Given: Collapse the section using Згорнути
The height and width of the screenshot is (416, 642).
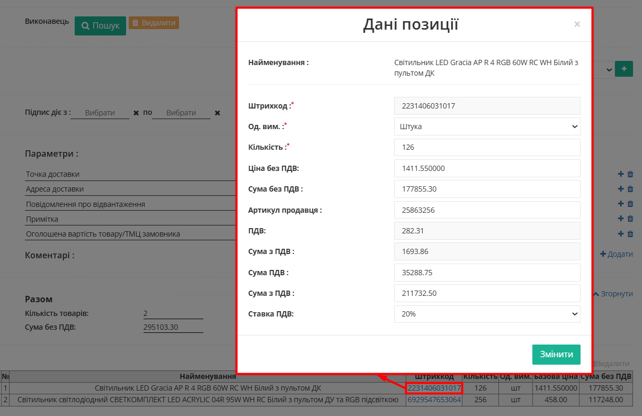Looking at the screenshot, I should pyautogui.click(x=613, y=294).
